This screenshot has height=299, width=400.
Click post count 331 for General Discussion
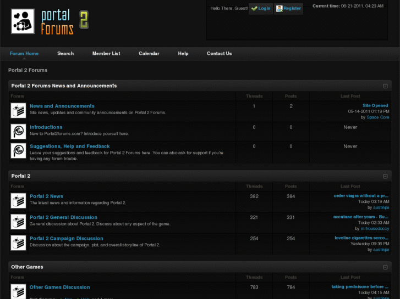(291, 217)
